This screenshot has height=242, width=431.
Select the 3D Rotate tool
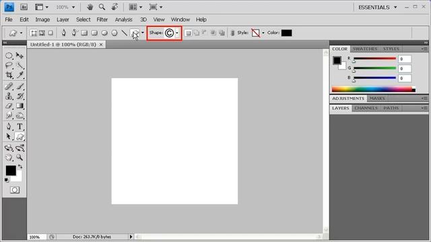point(9,148)
